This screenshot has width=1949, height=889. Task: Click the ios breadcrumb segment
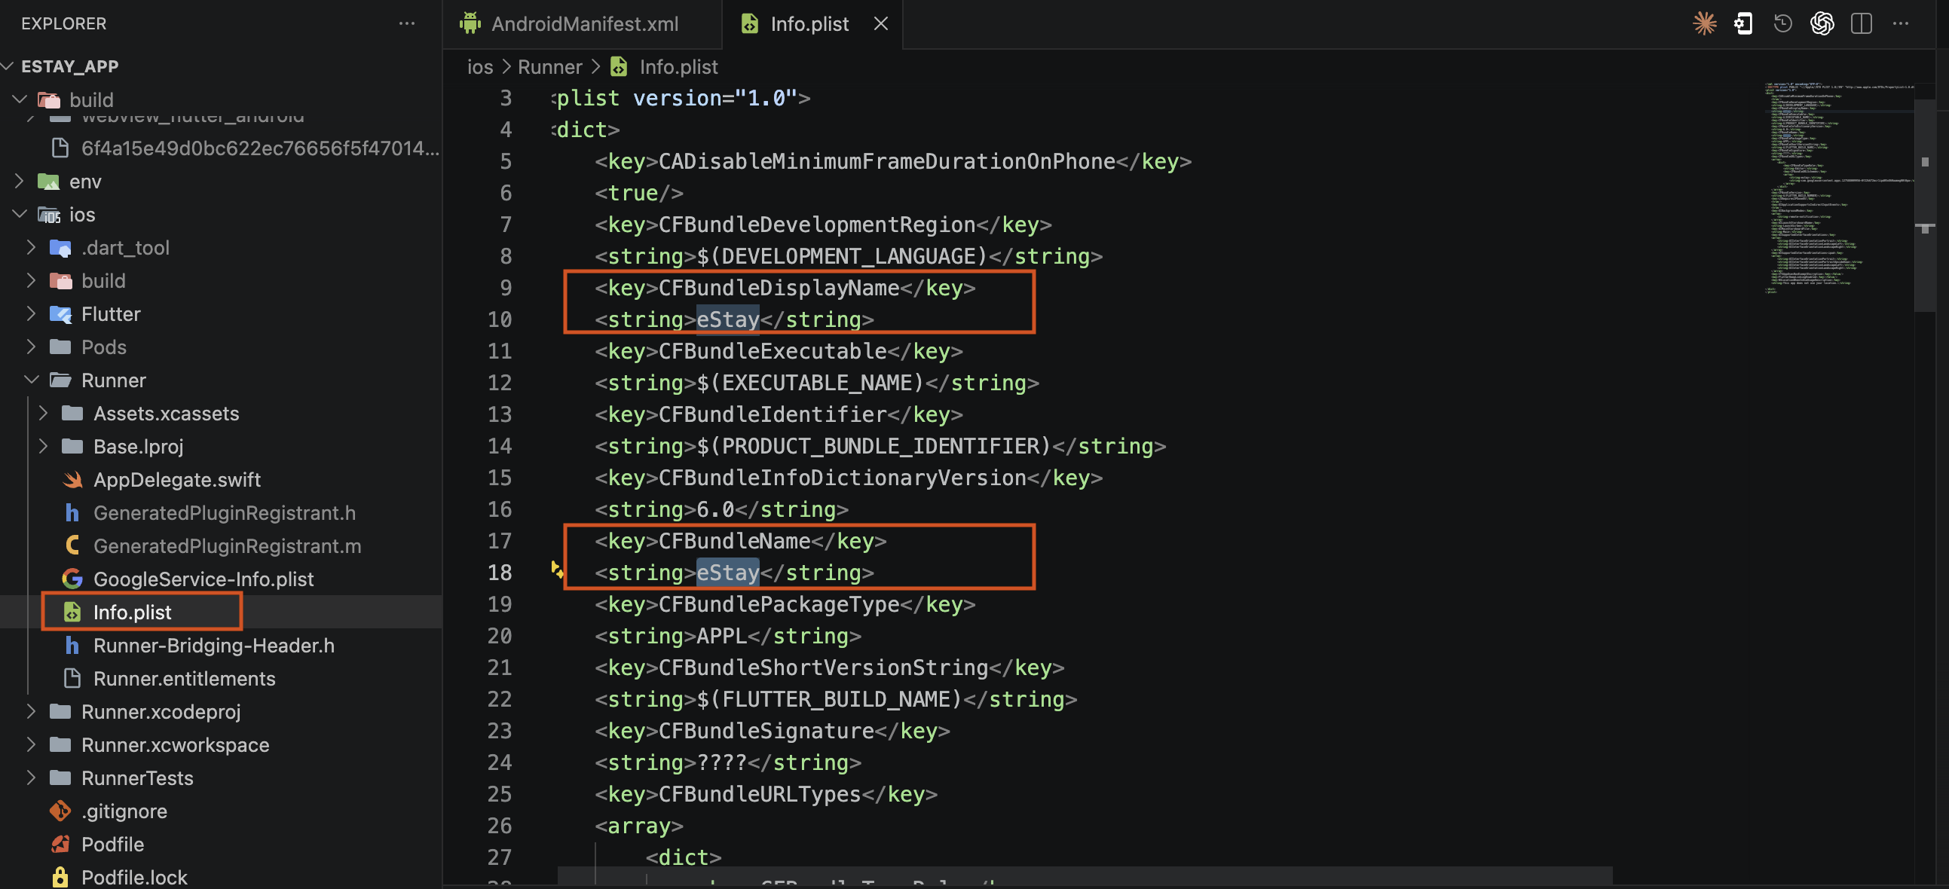pos(479,66)
